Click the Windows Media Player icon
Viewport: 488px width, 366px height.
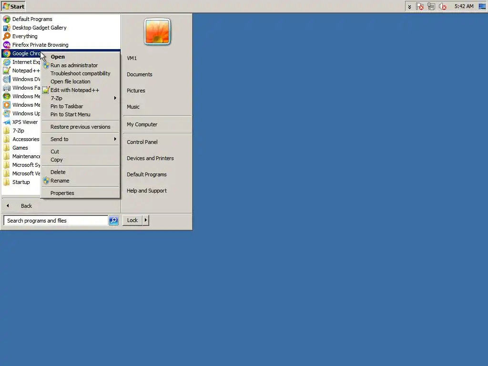(x=7, y=105)
